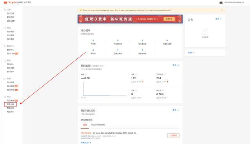Expand More (更多) in the marketing activities card
This screenshot has height=145, width=251.
176,110
